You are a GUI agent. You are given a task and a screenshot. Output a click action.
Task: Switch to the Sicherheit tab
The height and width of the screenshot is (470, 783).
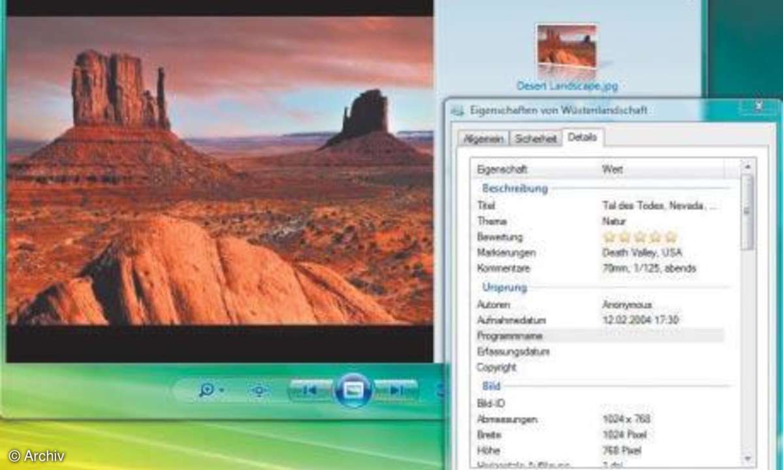pos(535,138)
